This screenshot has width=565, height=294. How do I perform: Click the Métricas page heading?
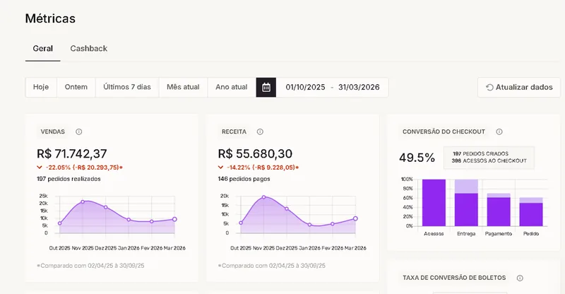click(x=50, y=18)
